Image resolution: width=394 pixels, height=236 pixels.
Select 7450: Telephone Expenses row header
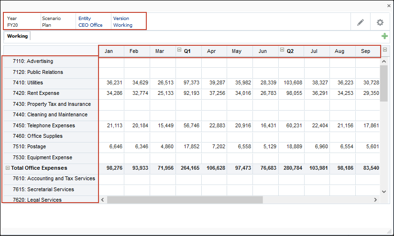point(51,125)
